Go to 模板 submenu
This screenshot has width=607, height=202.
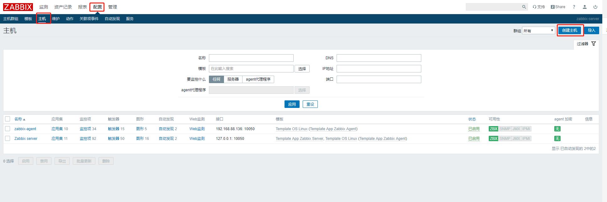pyautogui.click(x=28, y=19)
